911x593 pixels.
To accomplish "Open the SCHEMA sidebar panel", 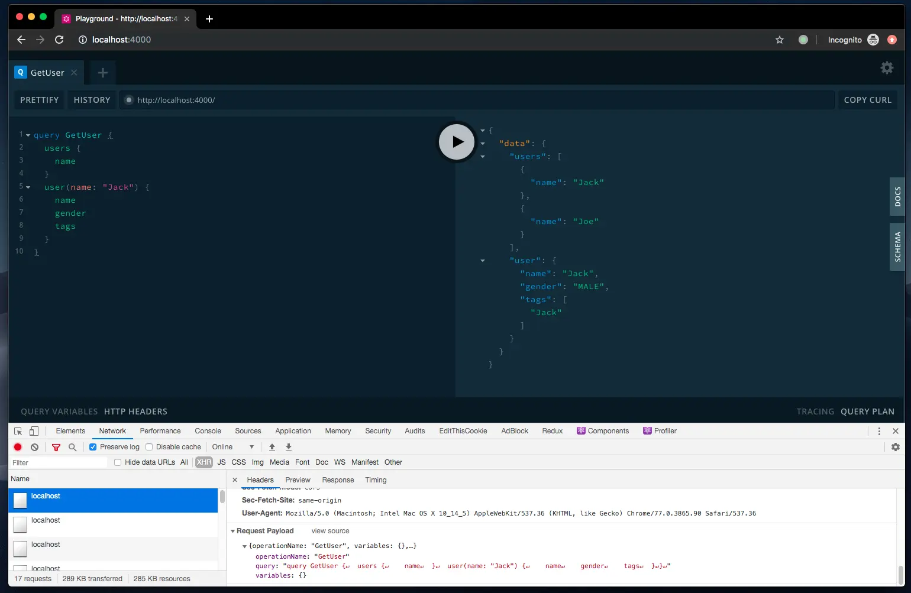I will (897, 247).
